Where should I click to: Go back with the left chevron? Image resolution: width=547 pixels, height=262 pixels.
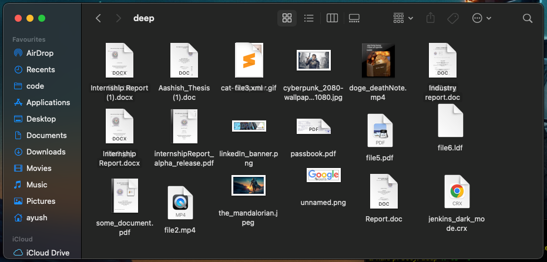pos(98,18)
